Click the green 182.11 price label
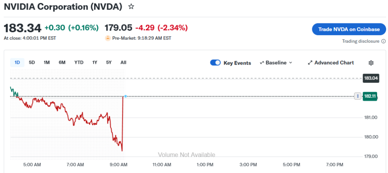388x173 pixels. 369,96
